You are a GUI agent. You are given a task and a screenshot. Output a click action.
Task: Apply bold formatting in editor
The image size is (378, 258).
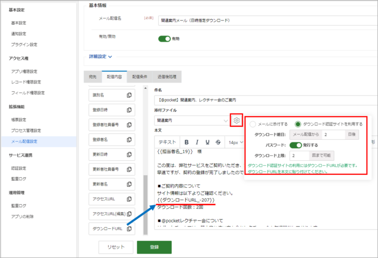[186, 142]
